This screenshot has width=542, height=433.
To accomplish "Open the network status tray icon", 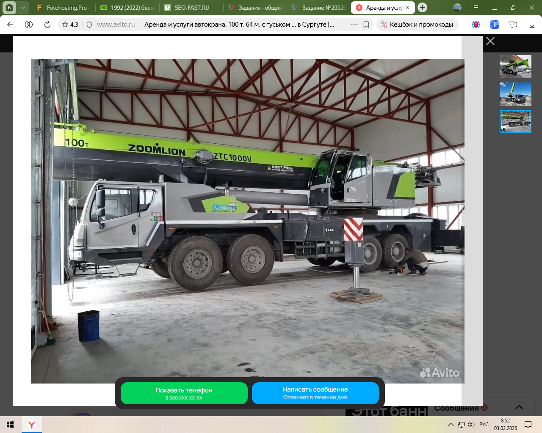I will pos(461,425).
